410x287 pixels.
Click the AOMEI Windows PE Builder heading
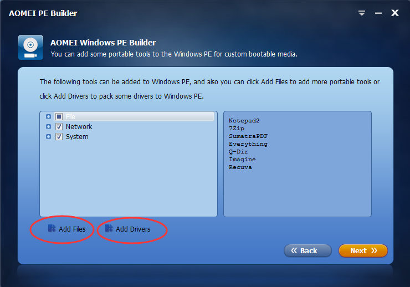pos(103,43)
